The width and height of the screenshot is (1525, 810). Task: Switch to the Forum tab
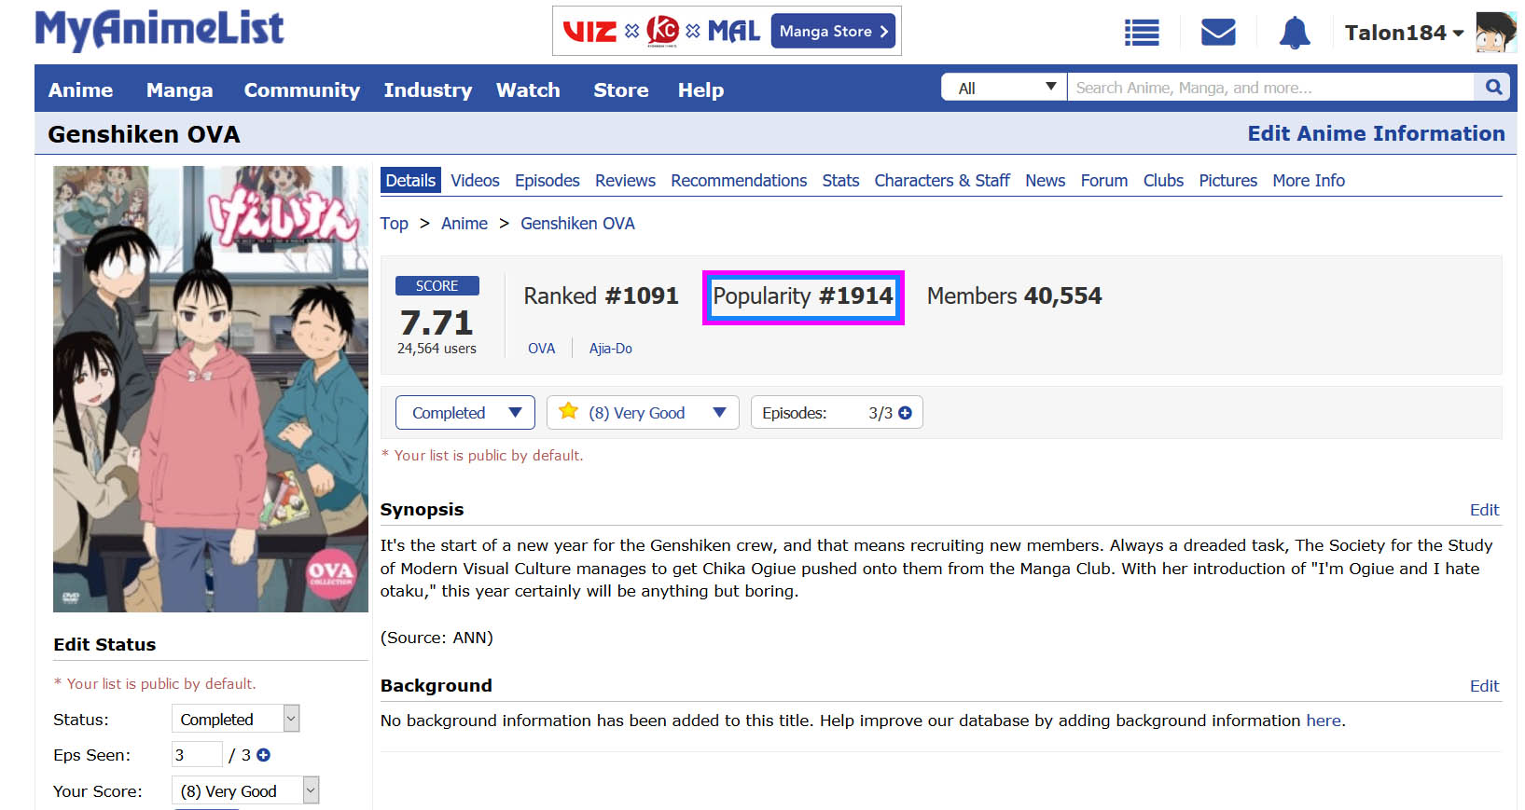1104,180
